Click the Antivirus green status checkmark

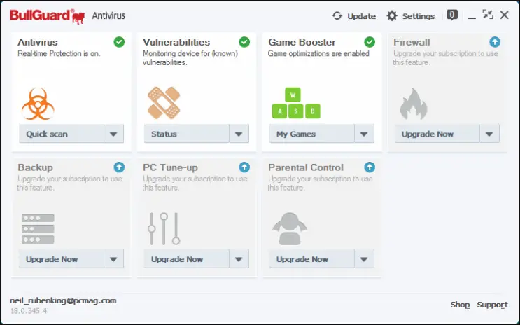point(119,42)
